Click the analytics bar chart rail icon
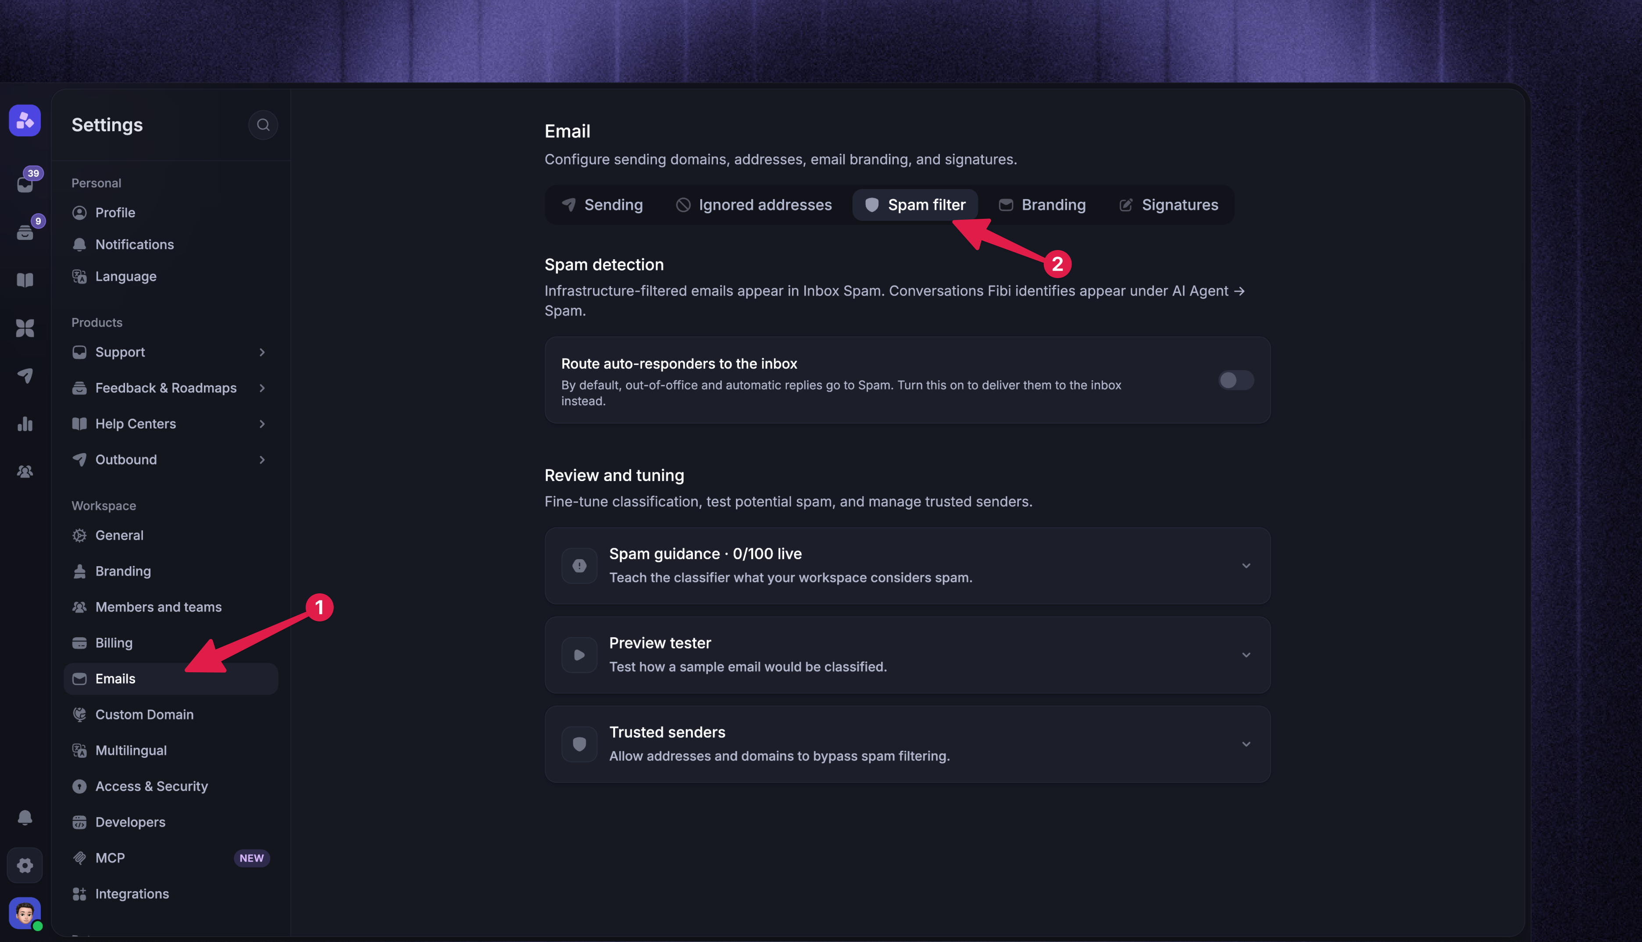 point(25,424)
